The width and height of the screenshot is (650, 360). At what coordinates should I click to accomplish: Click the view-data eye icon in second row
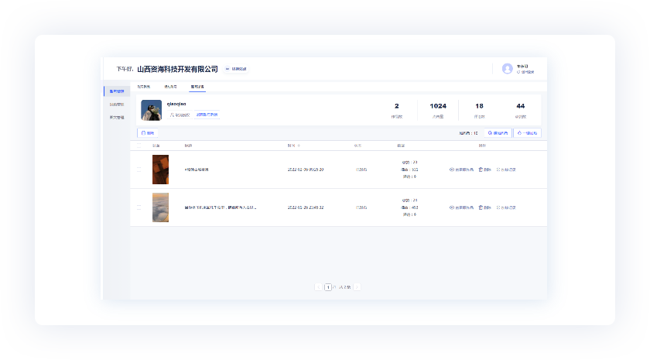[452, 207]
